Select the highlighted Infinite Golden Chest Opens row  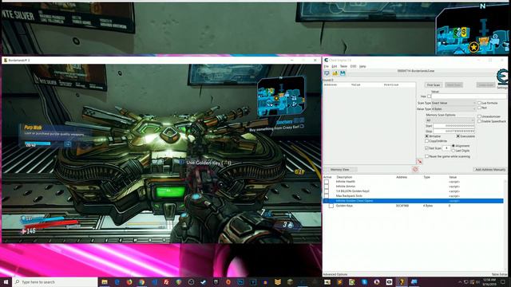click(x=413, y=201)
